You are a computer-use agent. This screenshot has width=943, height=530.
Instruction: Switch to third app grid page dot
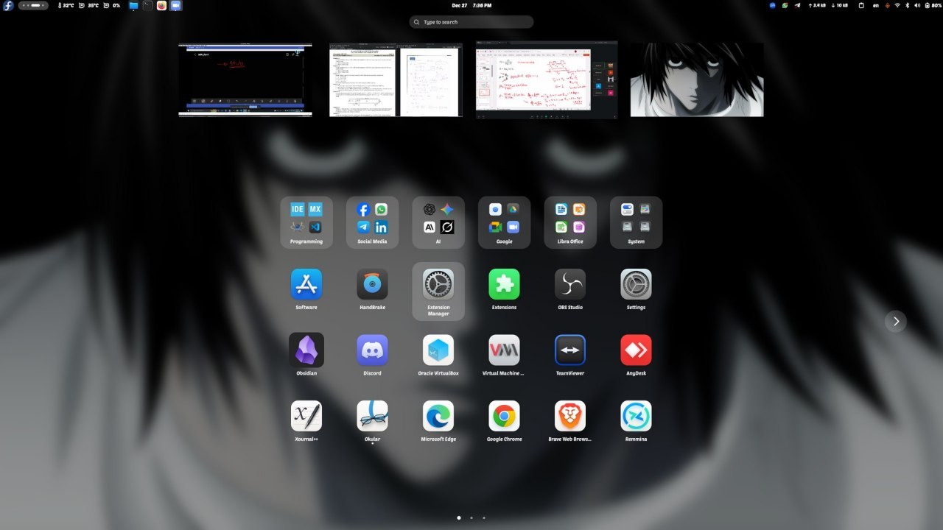(484, 517)
